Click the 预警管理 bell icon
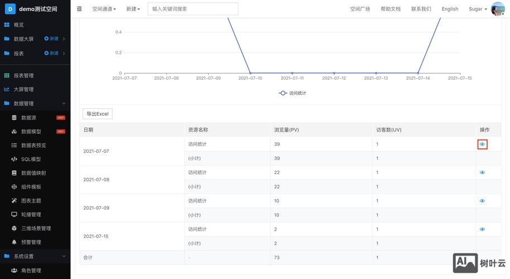This screenshot has width=510, height=279. (x=15, y=242)
